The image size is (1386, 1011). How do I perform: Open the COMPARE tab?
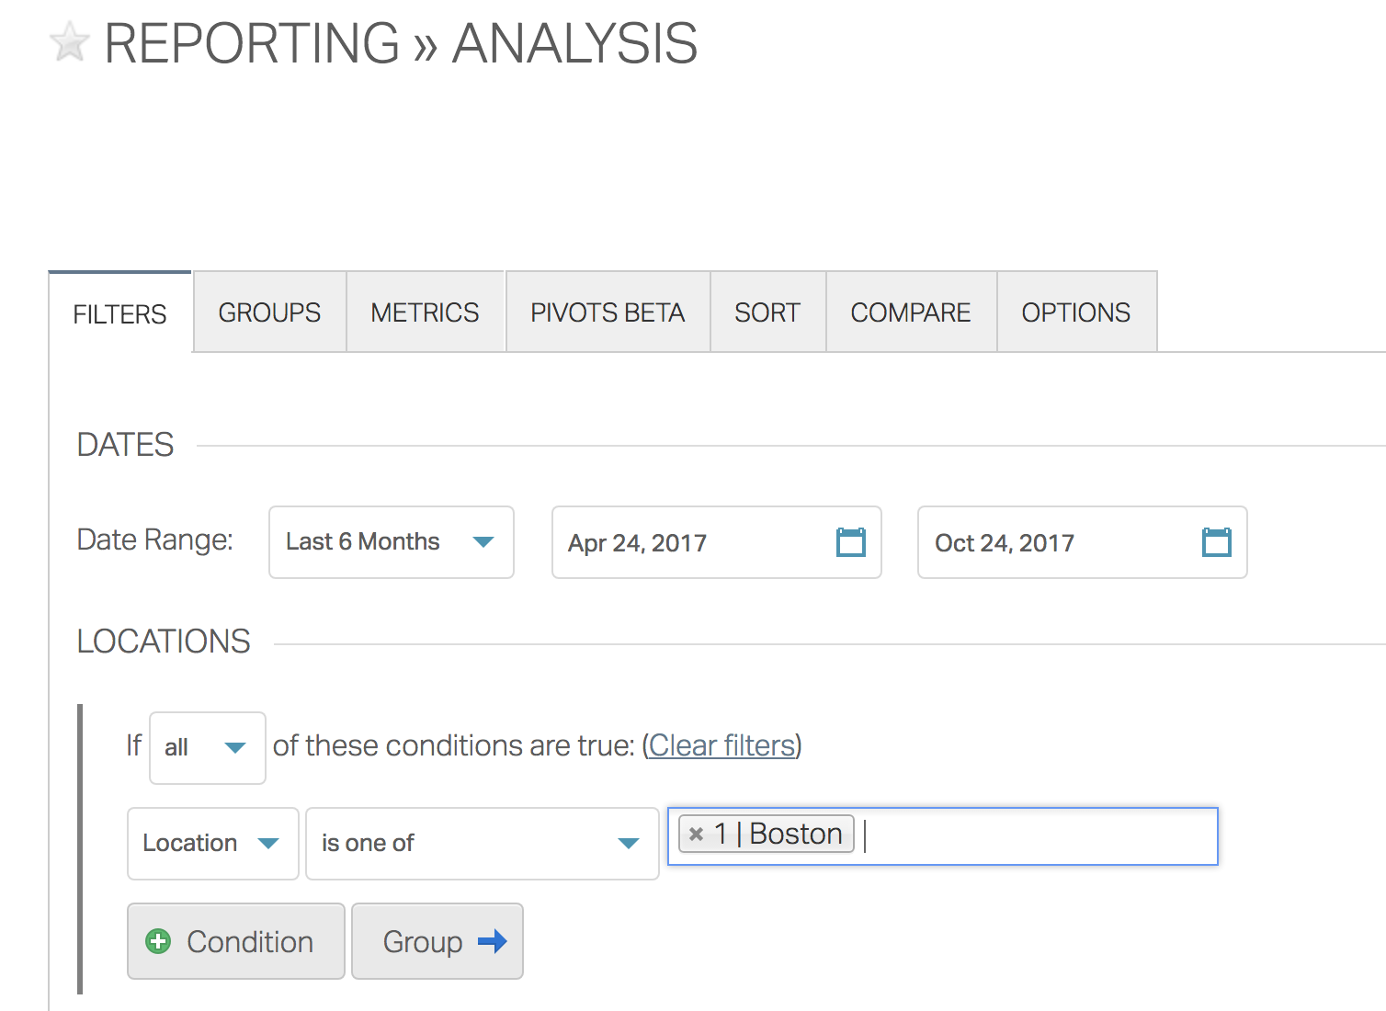pyautogui.click(x=910, y=312)
